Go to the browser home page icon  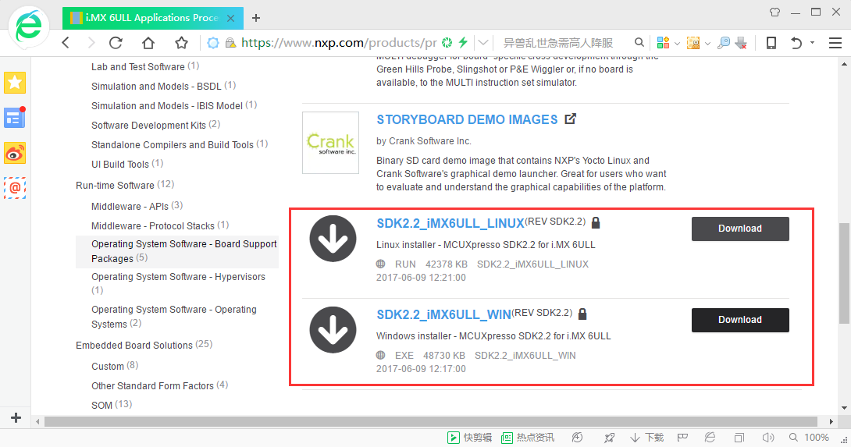tap(148, 42)
